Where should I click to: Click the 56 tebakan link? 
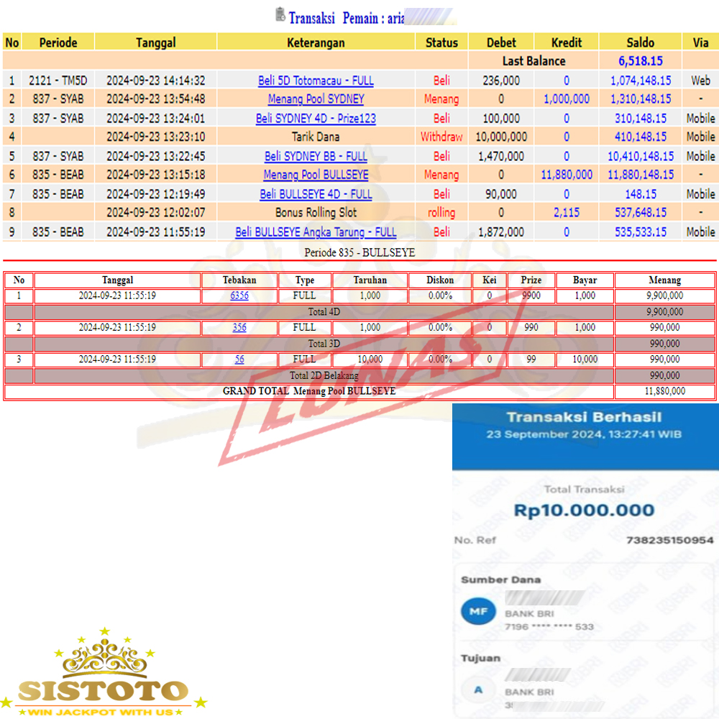239,359
